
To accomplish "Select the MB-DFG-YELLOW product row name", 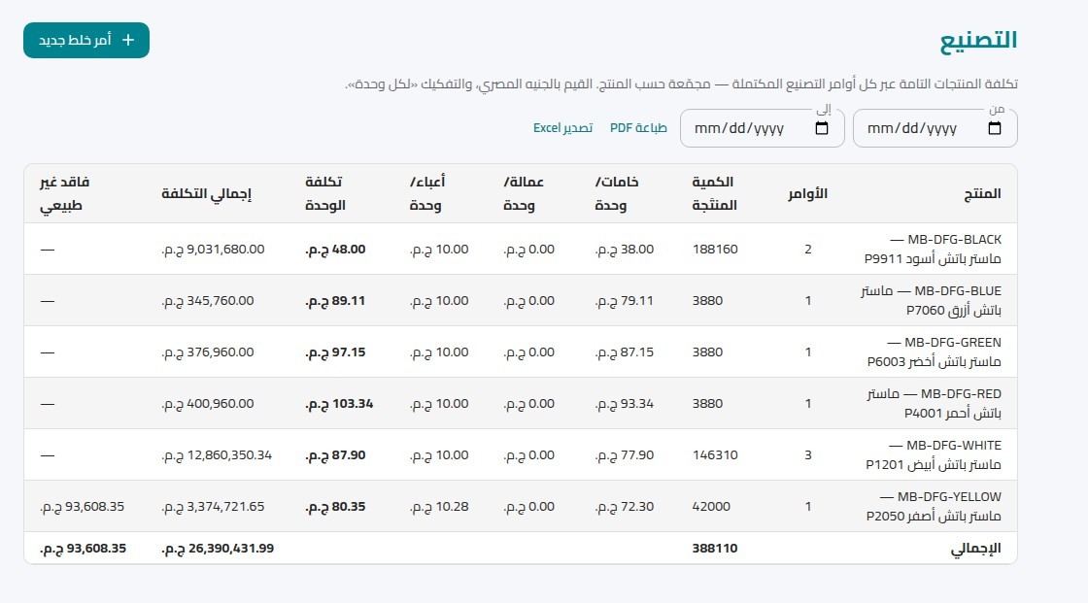I will point(934,507).
